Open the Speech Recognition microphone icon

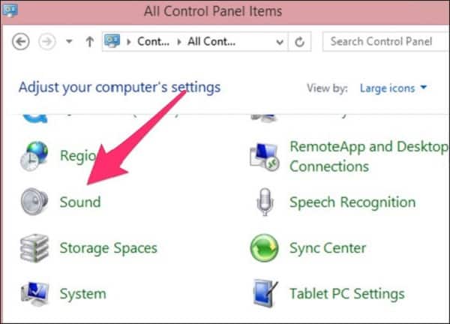[265, 202]
